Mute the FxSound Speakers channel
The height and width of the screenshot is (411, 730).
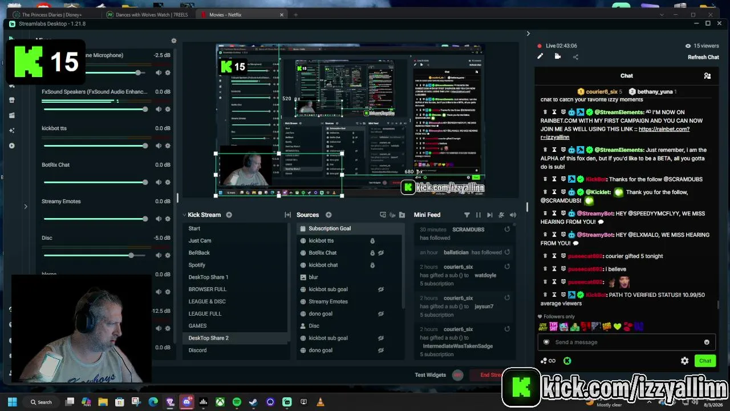[159, 109]
